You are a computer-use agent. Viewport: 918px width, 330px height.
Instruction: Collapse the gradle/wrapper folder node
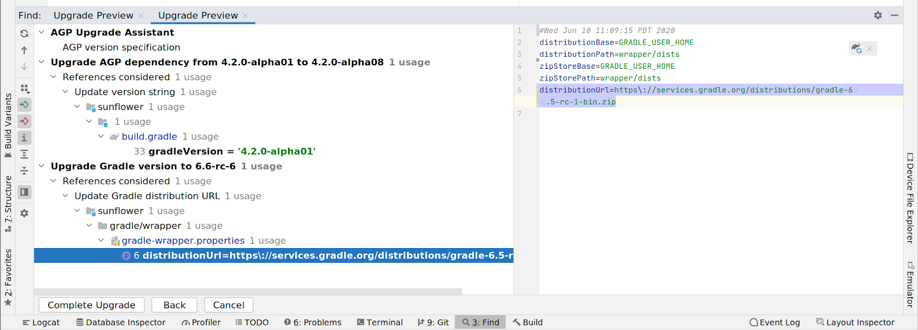(89, 226)
